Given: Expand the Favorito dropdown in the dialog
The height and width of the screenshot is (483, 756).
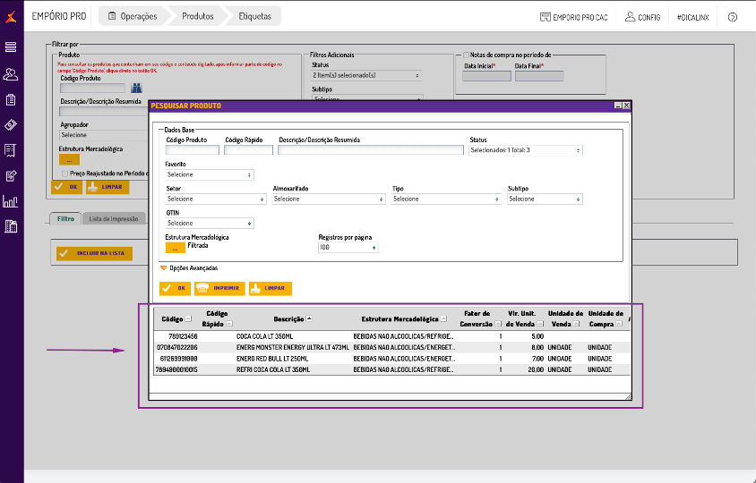Looking at the screenshot, I should [210, 174].
